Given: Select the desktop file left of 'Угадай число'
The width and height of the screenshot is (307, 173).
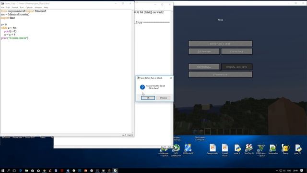Looking at the screenshot, I should pyautogui.click(x=213, y=149).
